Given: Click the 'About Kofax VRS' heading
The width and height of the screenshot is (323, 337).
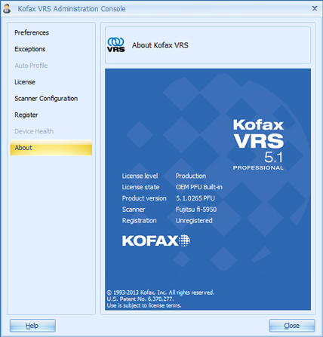Looking at the screenshot, I should point(160,45).
